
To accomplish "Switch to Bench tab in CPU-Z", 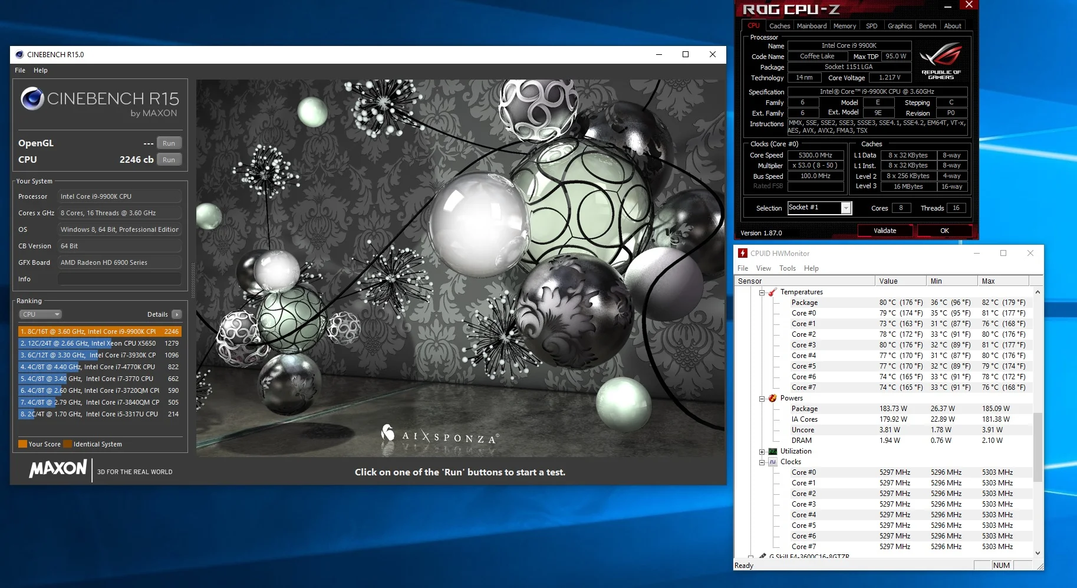I will (927, 26).
